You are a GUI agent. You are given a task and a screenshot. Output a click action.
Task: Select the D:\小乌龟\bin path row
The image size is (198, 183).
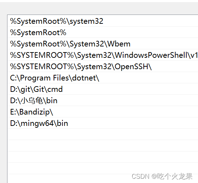pos(103,100)
